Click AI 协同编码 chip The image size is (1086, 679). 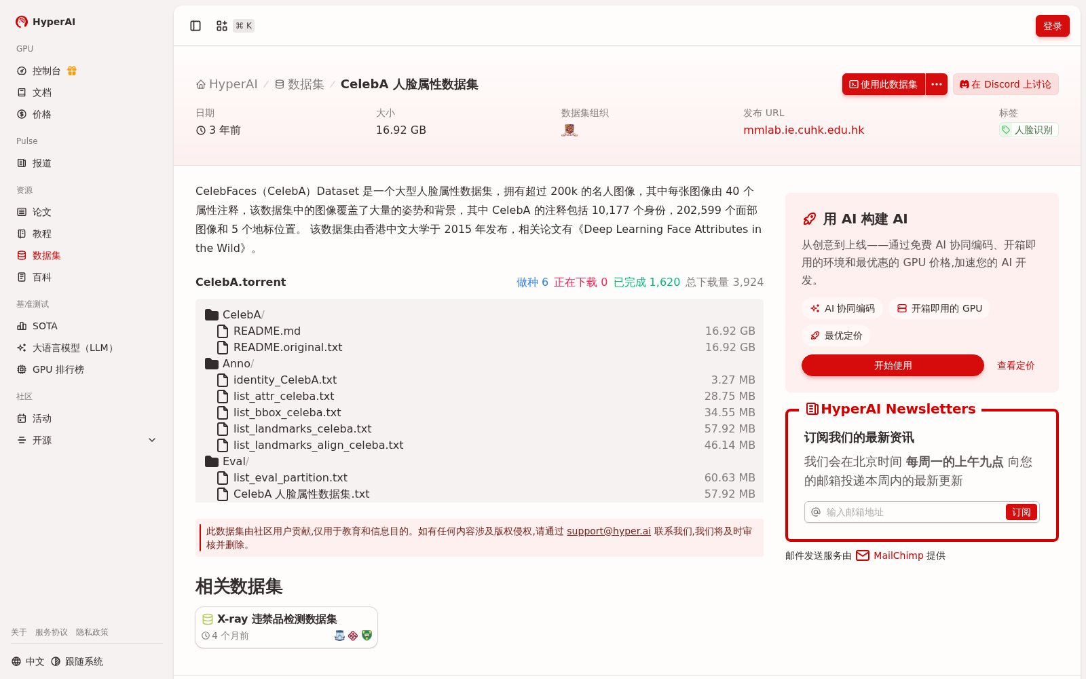coord(842,308)
